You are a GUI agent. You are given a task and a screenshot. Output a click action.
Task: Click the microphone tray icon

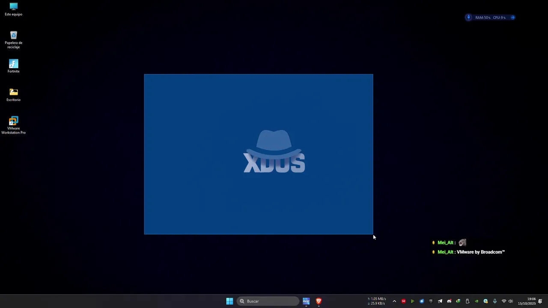pyautogui.click(x=495, y=301)
